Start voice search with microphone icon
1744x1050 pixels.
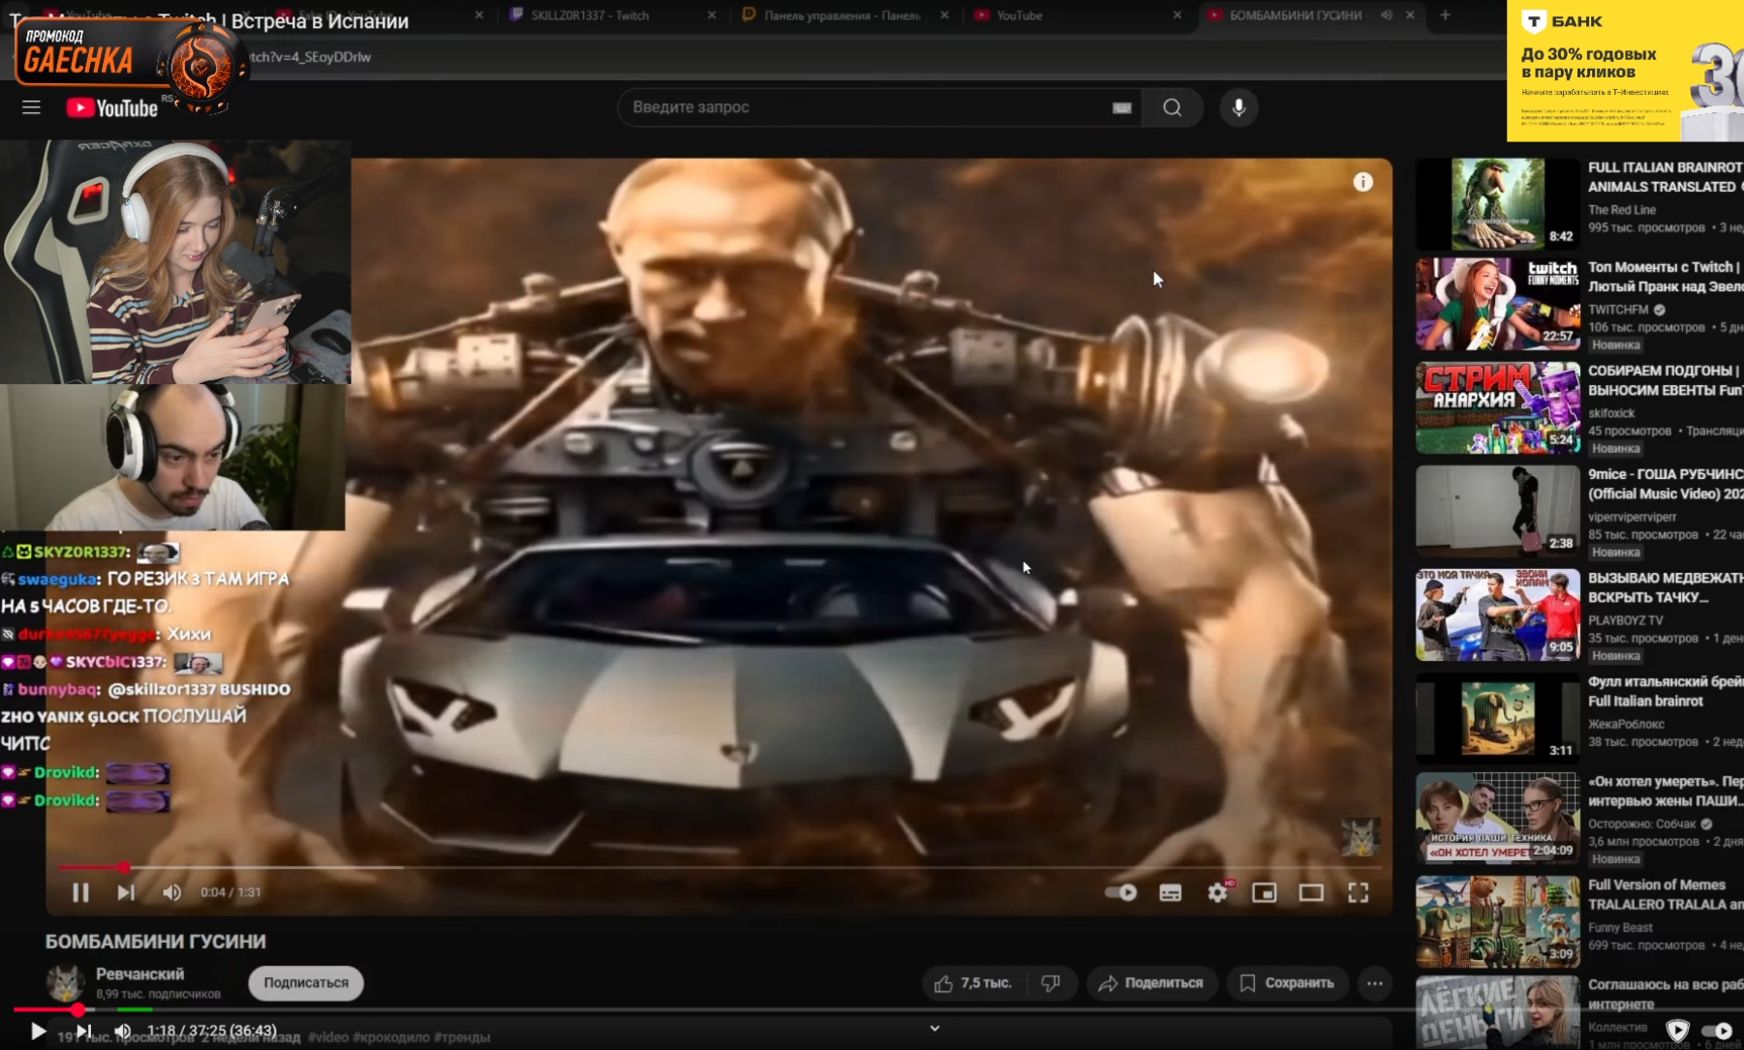click(x=1239, y=107)
